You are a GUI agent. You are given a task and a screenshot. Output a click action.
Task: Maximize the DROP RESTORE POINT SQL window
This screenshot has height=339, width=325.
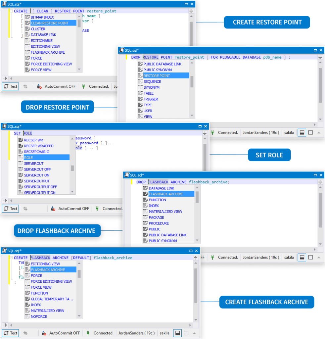point(315,50)
